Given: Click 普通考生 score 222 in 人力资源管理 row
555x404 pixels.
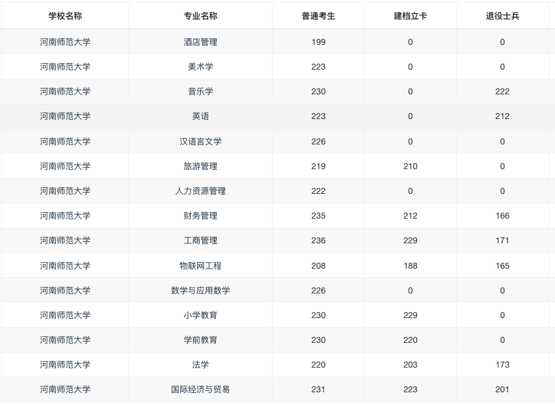Looking at the screenshot, I should click(318, 191).
